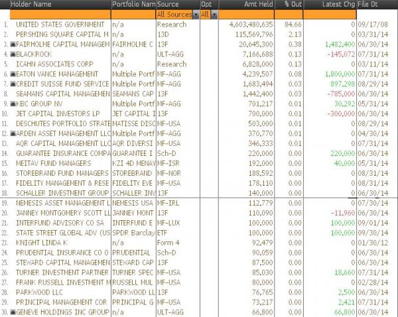This screenshot has width=398, height=317.
Task: Sort by Amt Held column header
Action: [x=259, y=5]
